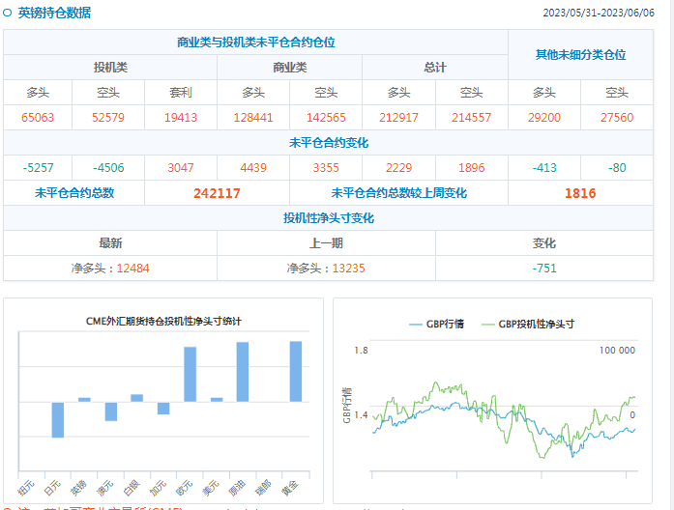This screenshot has height=510, width=674.
Task: Click the 投机类 column header
Action: pos(110,68)
